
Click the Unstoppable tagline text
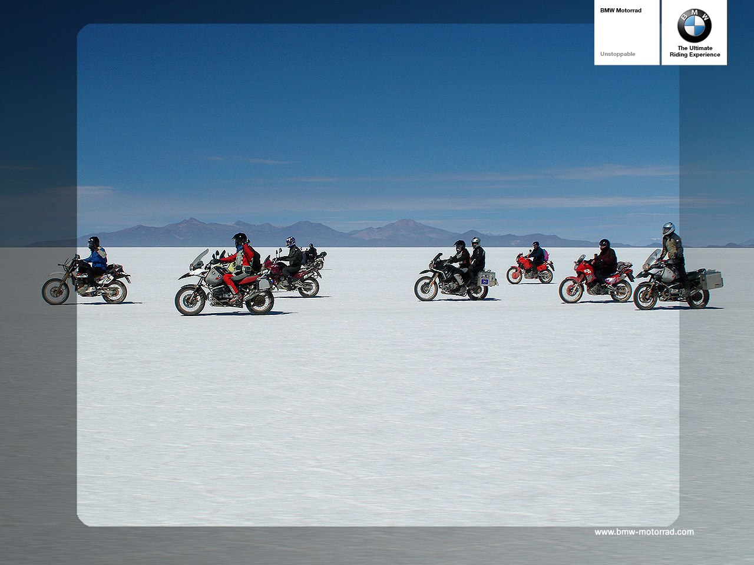click(617, 54)
